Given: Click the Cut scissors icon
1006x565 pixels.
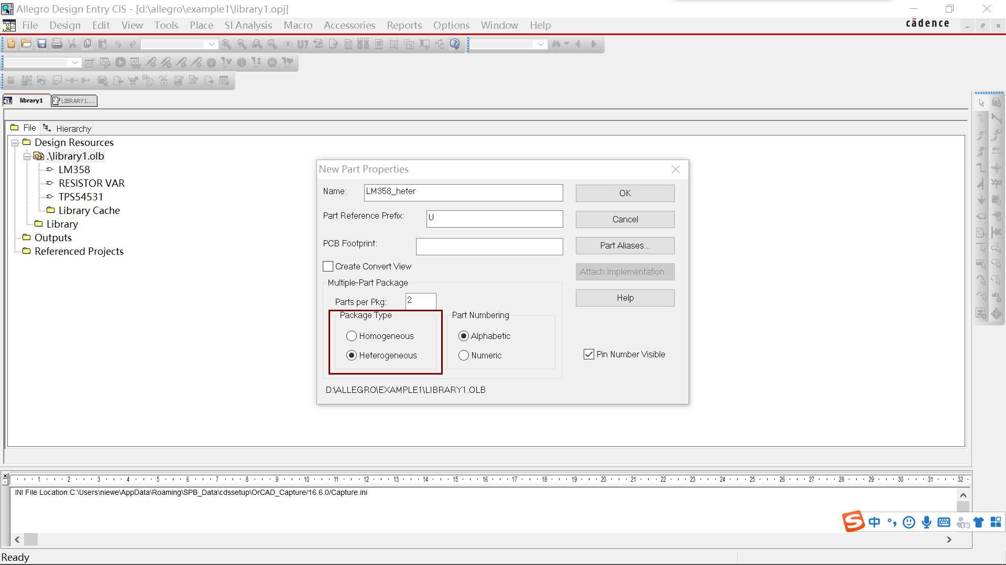Looking at the screenshot, I should click(72, 44).
